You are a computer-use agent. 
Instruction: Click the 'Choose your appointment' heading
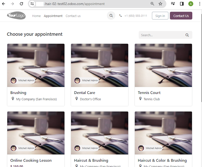(x=35, y=34)
